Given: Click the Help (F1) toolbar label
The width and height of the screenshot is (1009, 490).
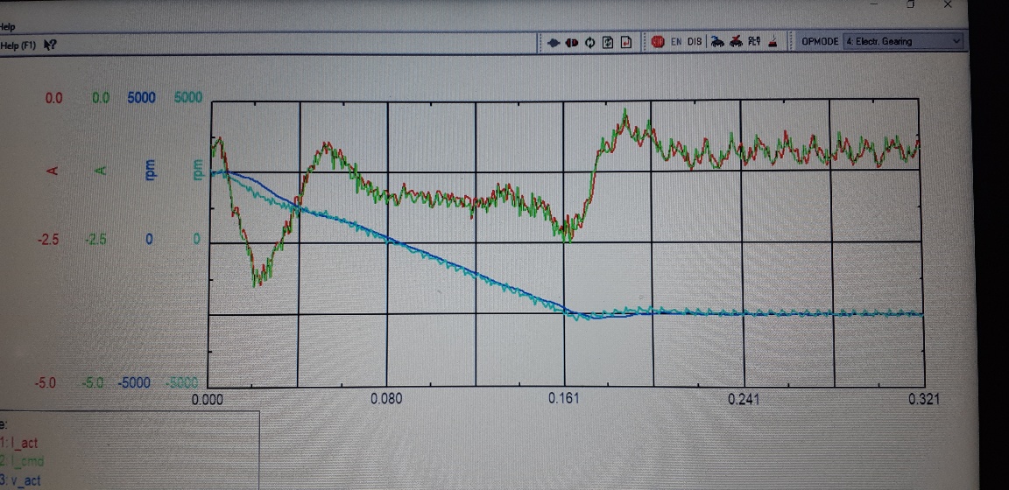Looking at the screenshot, I should 18,45.
